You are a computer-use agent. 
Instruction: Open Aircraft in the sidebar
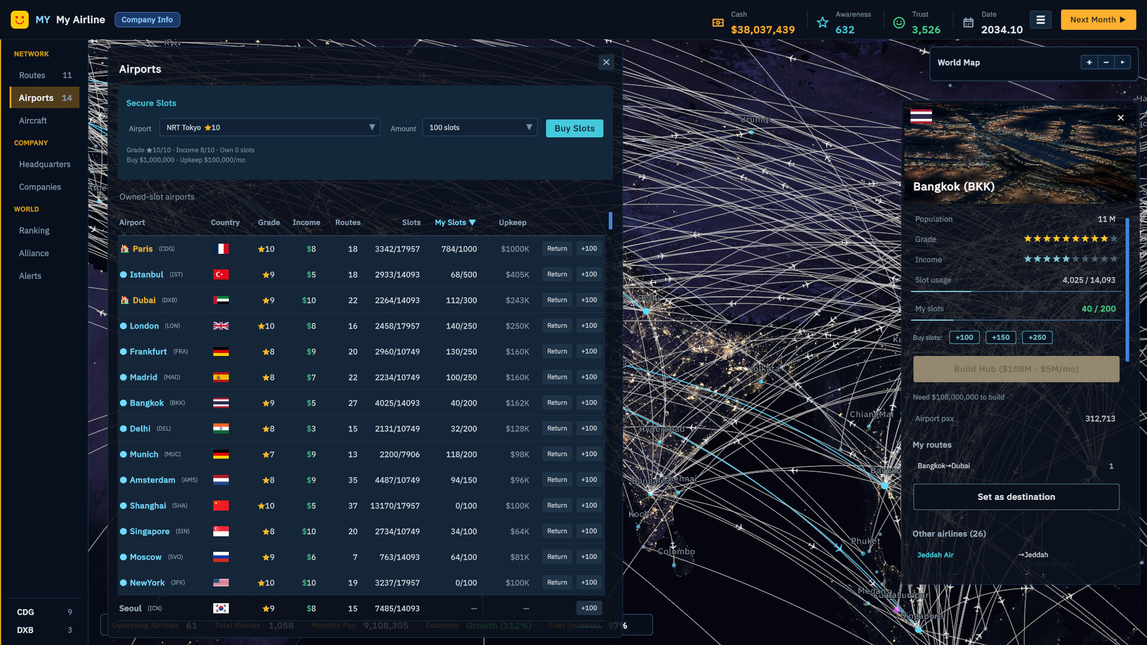point(45,121)
